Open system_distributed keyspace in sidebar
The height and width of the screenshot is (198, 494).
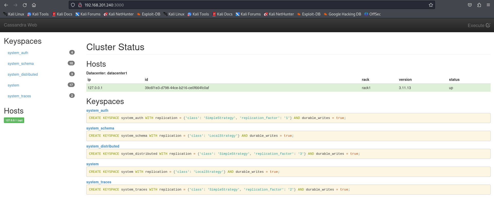pos(23,74)
